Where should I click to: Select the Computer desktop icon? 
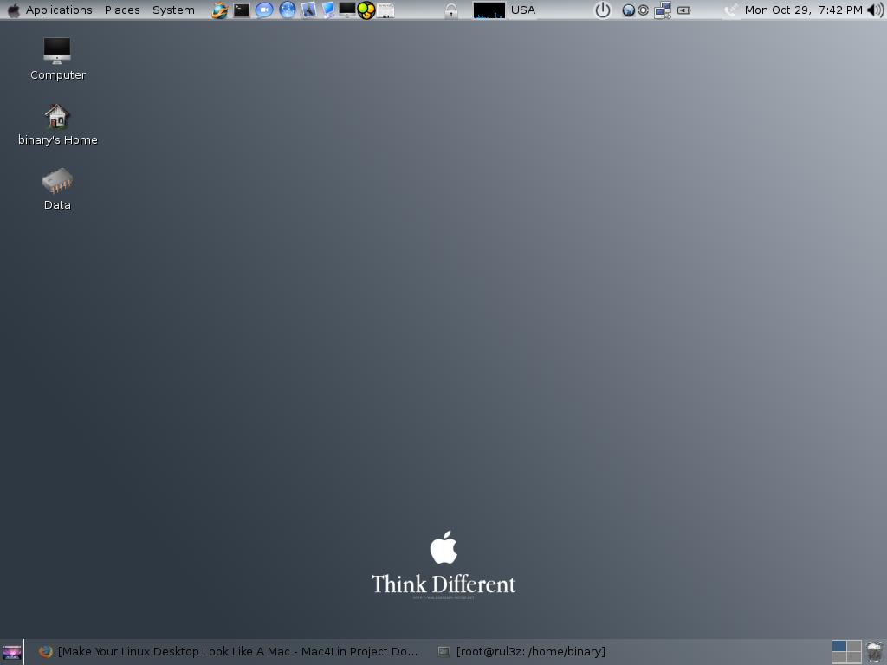(58, 60)
